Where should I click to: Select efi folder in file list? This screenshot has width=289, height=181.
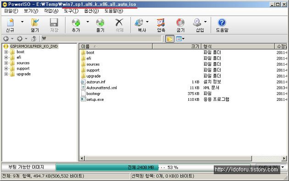click(89, 58)
